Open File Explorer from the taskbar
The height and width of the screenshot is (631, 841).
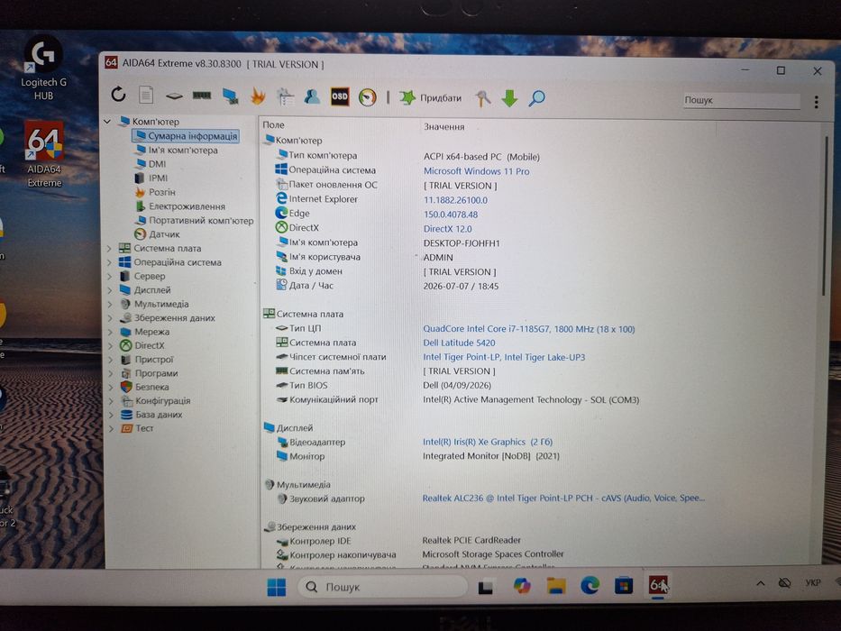556,585
